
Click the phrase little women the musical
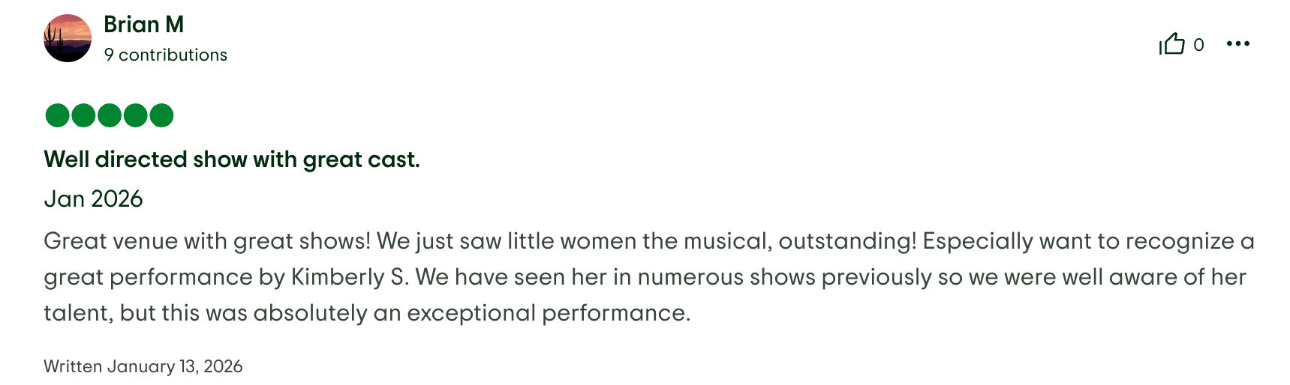639,241
